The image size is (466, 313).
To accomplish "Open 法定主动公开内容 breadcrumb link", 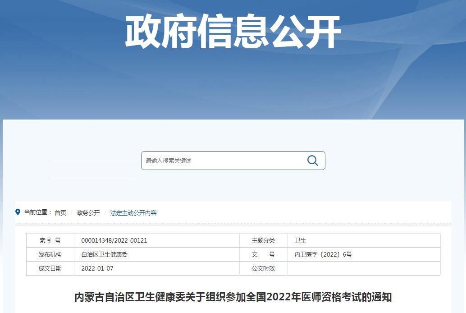I will pyautogui.click(x=133, y=213).
